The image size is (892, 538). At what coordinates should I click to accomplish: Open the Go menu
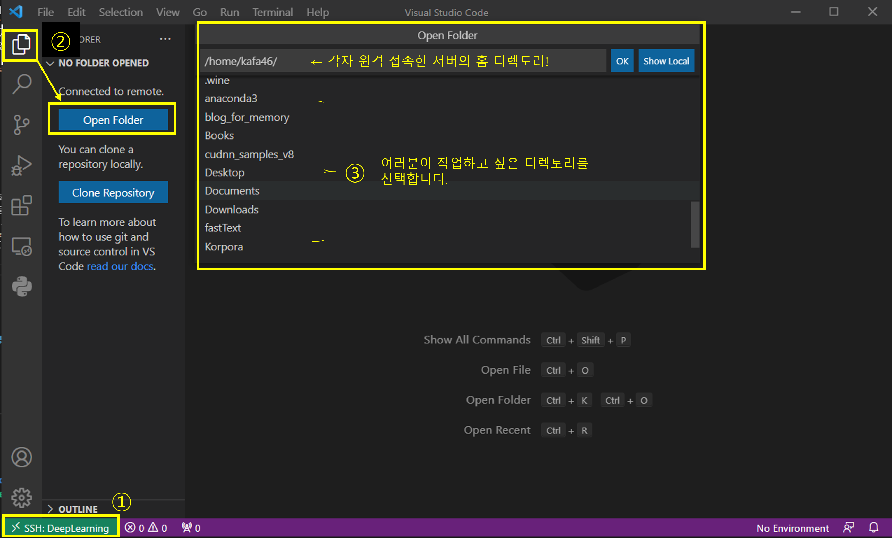click(199, 12)
